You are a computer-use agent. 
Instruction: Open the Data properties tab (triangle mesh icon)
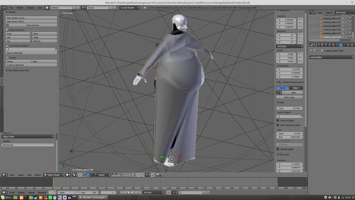344,45
